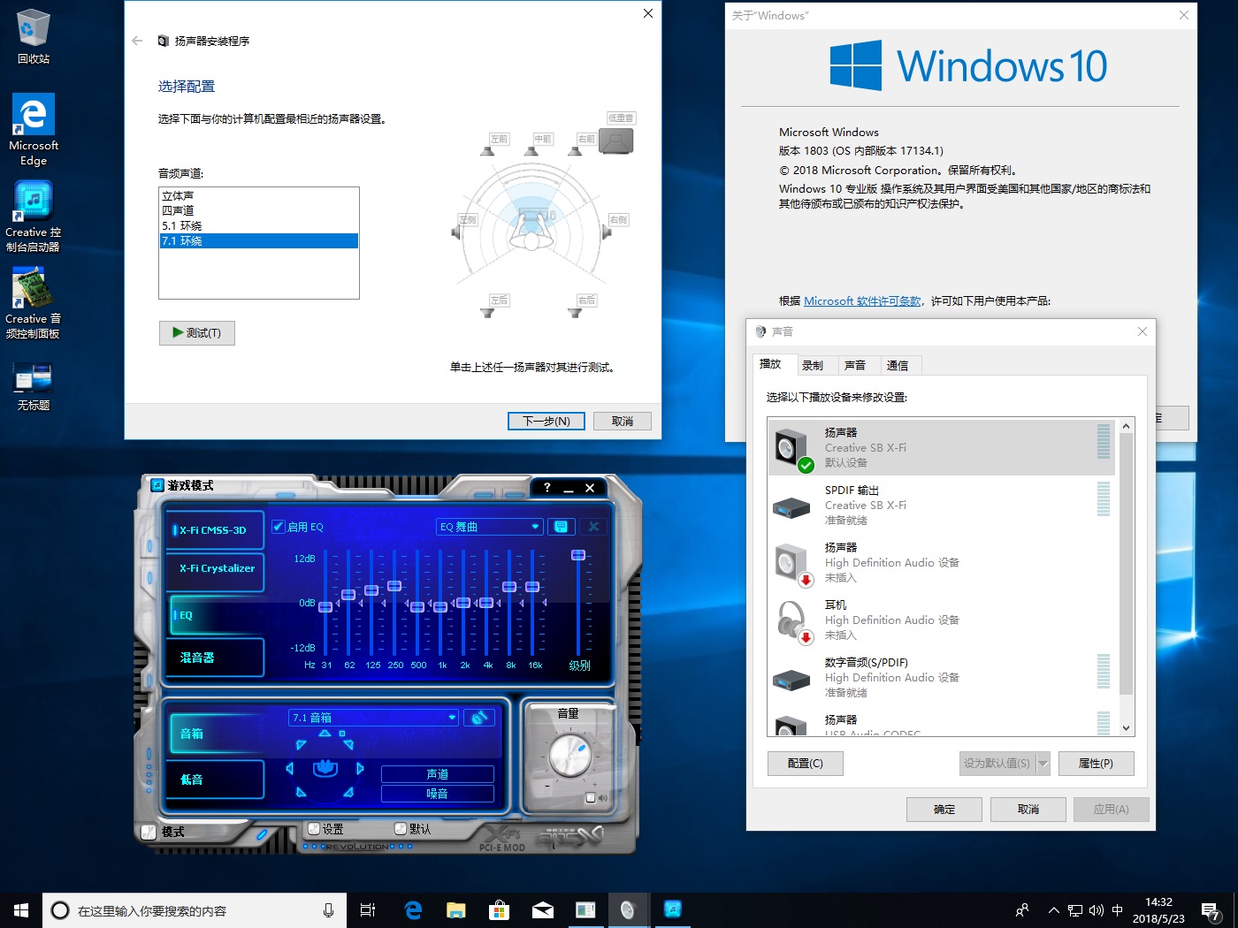Expand the 设为默认值 dropdown arrow
The height and width of the screenshot is (928, 1238).
click(x=1043, y=764)
